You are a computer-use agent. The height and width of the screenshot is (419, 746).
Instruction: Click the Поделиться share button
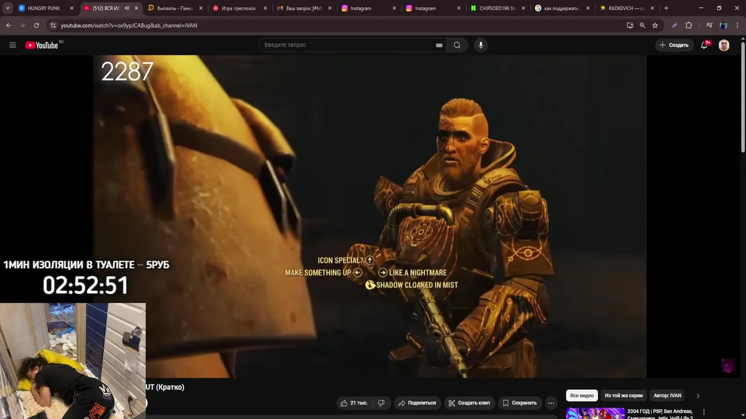click(x=417, y=403)
